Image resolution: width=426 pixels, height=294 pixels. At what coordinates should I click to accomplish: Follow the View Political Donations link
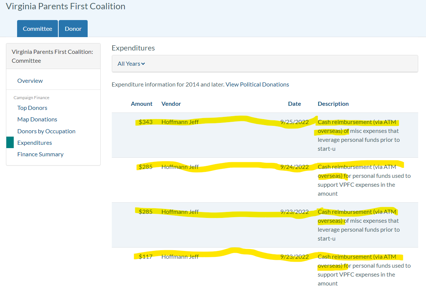(257, 84)
